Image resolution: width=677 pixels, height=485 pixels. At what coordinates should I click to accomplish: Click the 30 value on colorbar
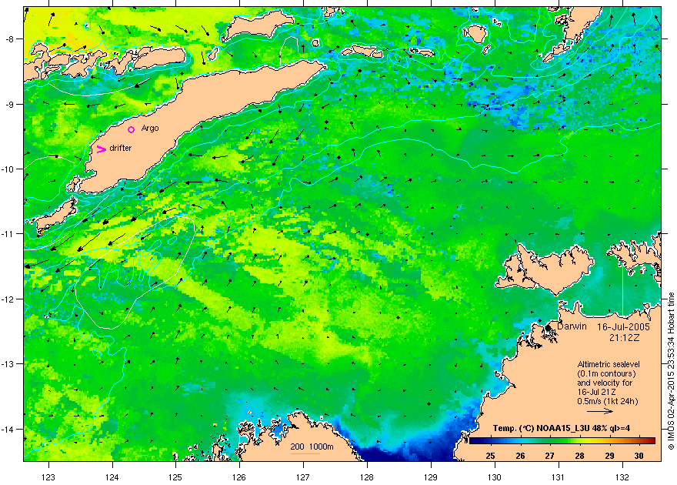pyautogui.click(x=639, y=456)
